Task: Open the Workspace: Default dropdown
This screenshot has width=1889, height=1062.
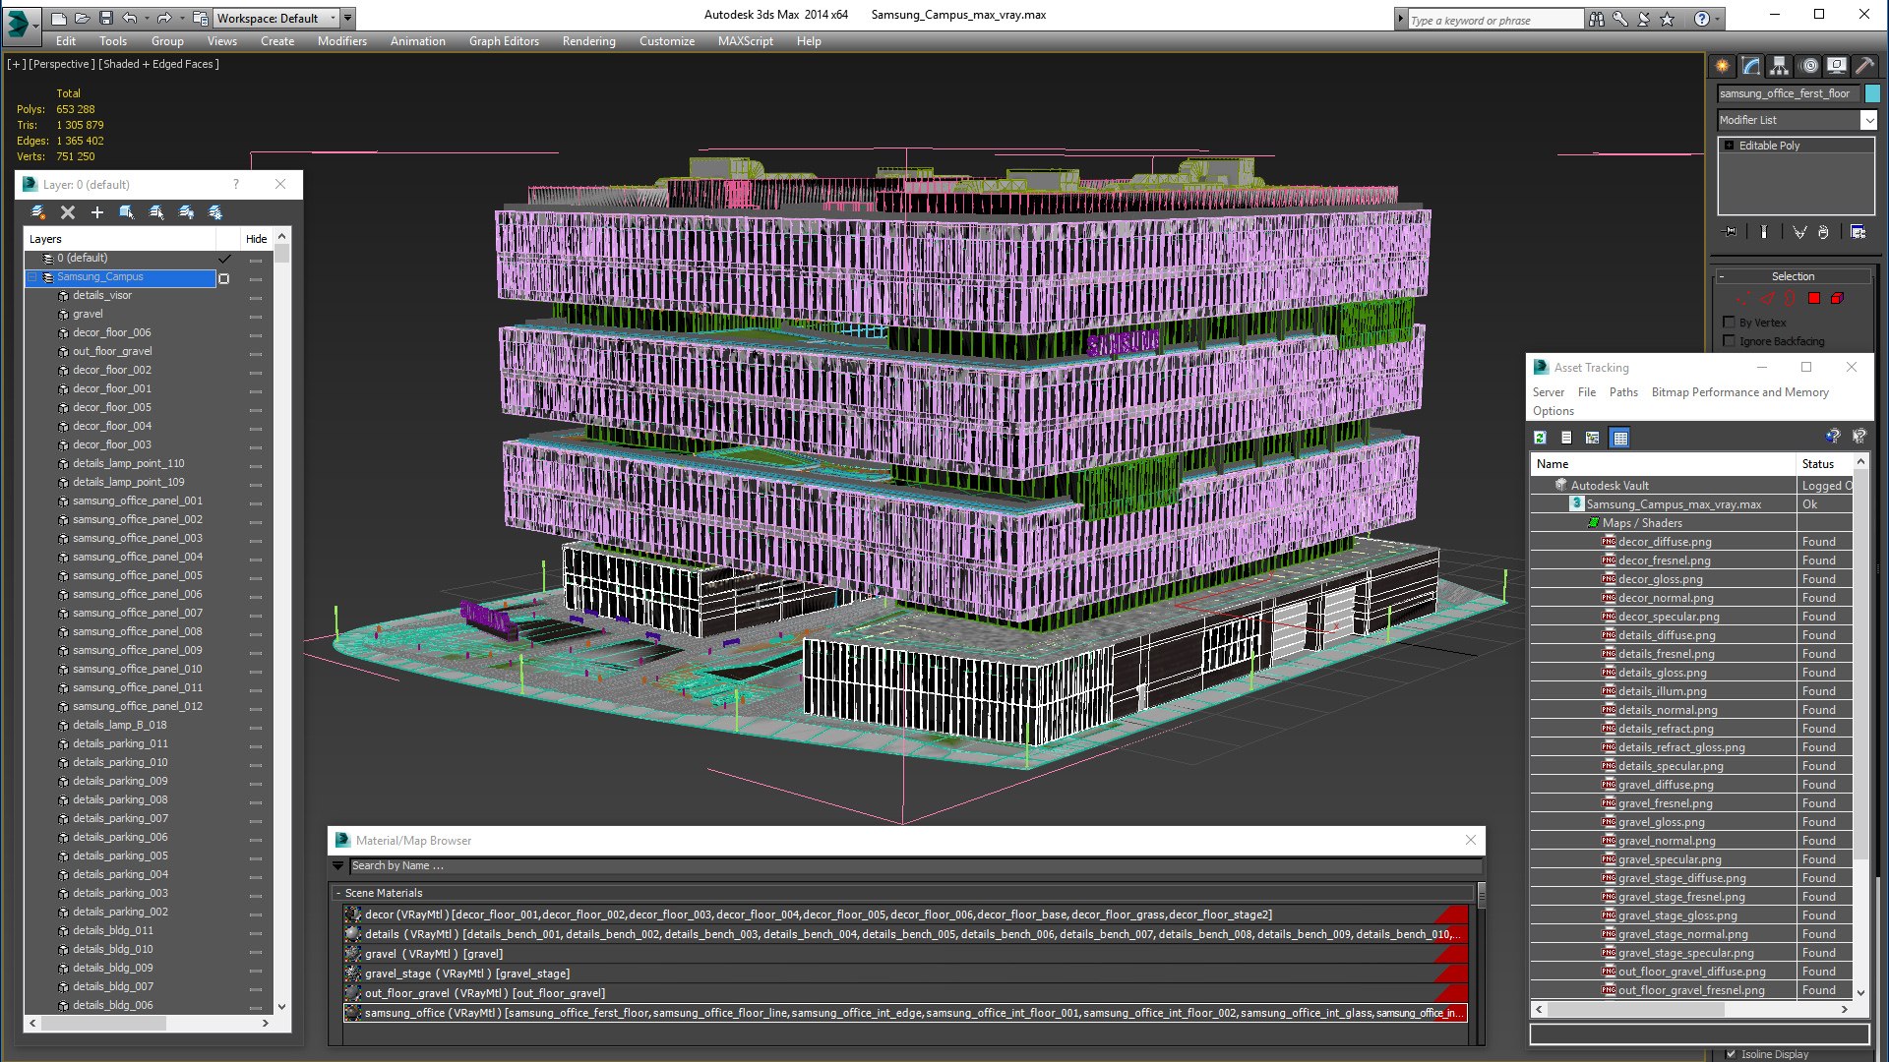Action: click(277, 18)
